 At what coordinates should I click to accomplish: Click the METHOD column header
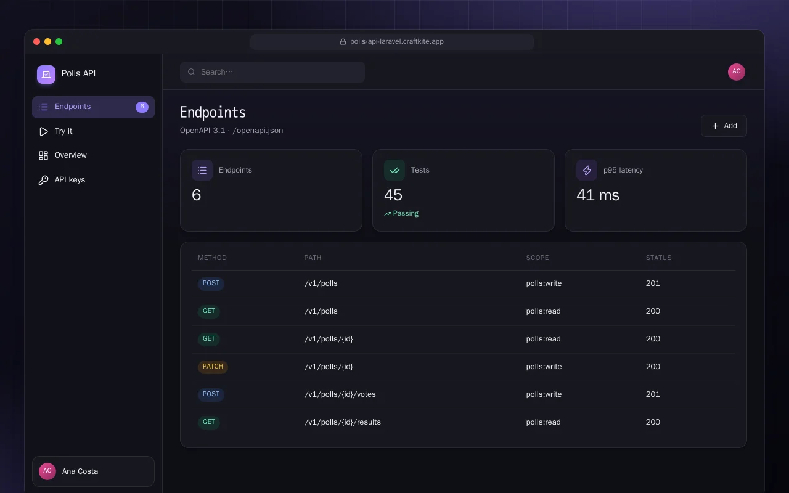pyautogui.click(x=212, y=258)
